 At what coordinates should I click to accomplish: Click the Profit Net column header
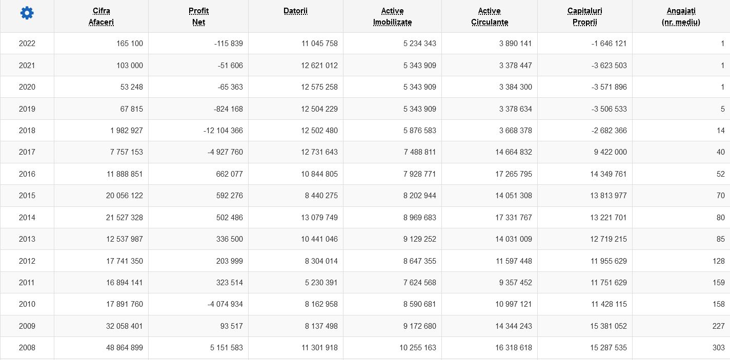click(198, 16)
